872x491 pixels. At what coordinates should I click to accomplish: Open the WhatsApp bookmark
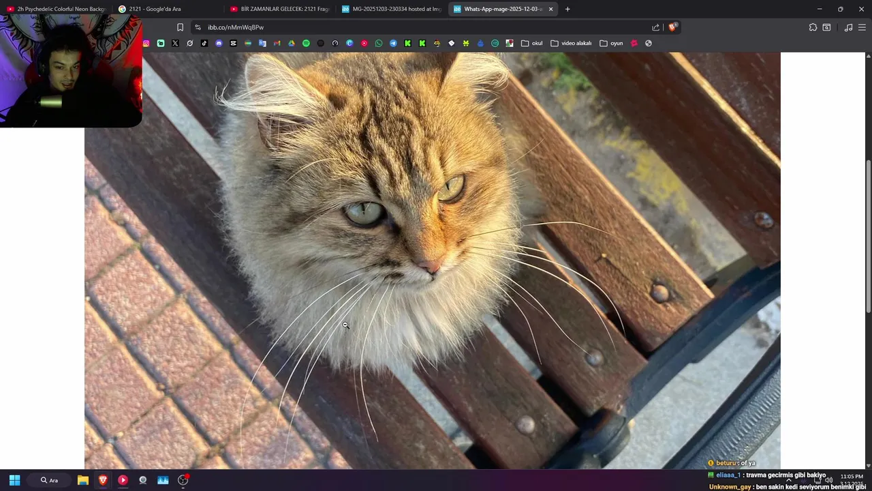379,43
